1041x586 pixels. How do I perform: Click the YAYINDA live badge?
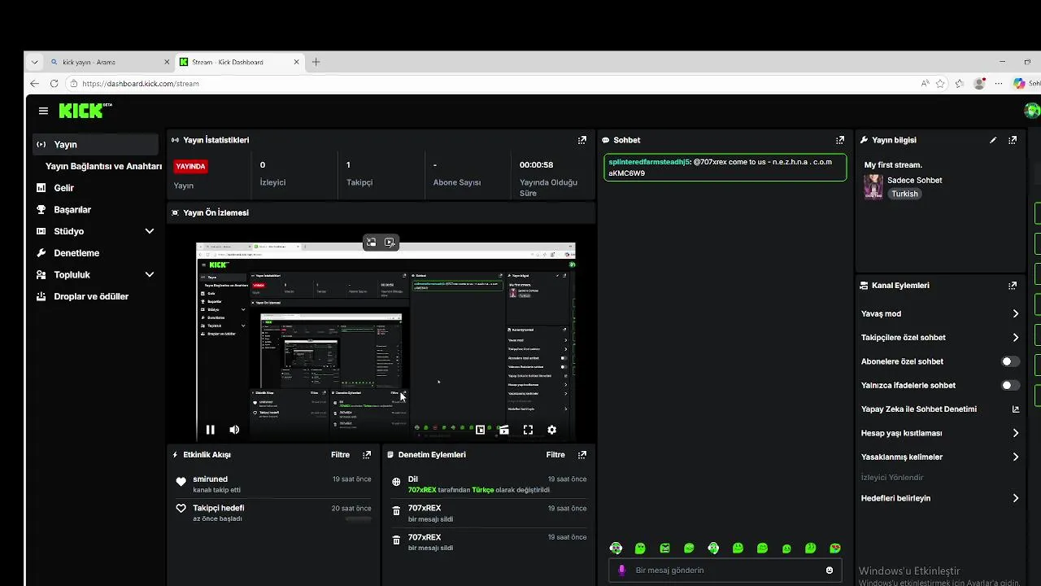click(190, 166)
